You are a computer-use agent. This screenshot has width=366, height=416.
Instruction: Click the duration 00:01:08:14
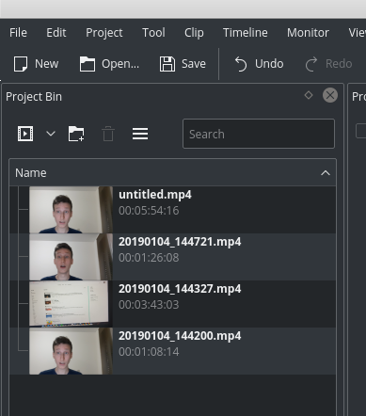pyautogui.click(x=149, y=352)
